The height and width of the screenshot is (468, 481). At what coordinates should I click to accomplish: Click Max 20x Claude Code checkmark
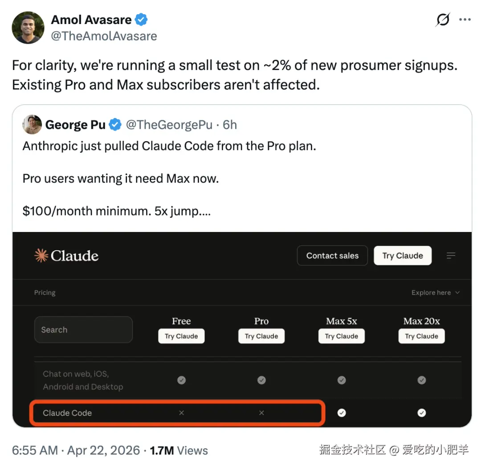click(x=421, y=413)
